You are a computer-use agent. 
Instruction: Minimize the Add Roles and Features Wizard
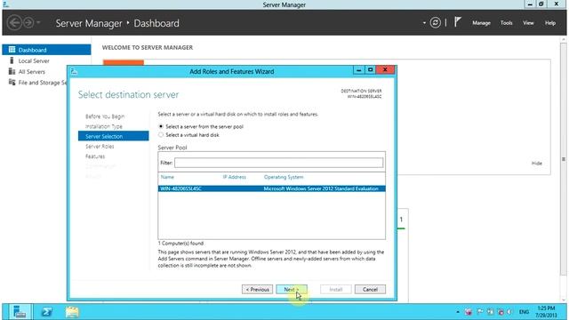358,70
